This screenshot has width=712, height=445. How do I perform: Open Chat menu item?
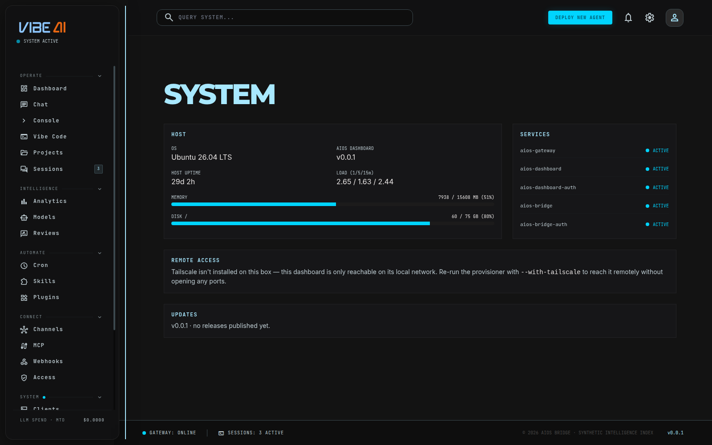click(61, 105)
